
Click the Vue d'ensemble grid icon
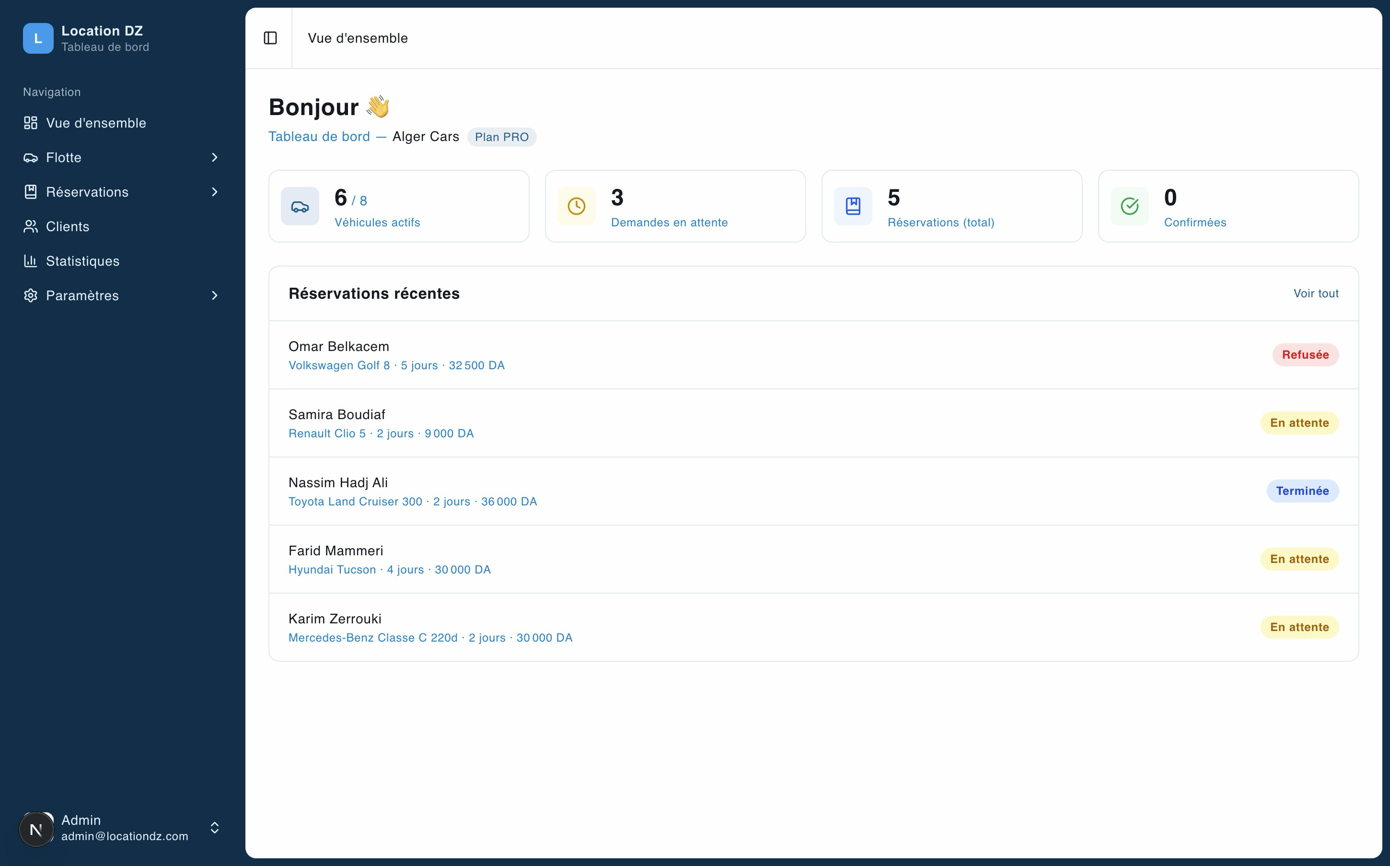tap(30, 123)
